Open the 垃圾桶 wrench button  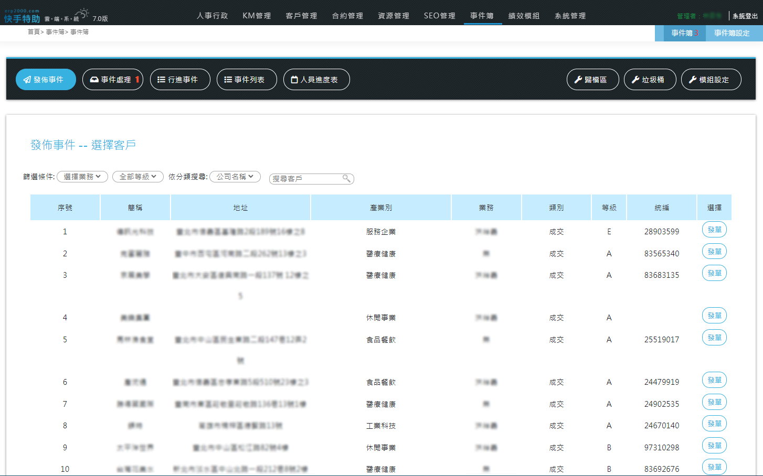650,80
